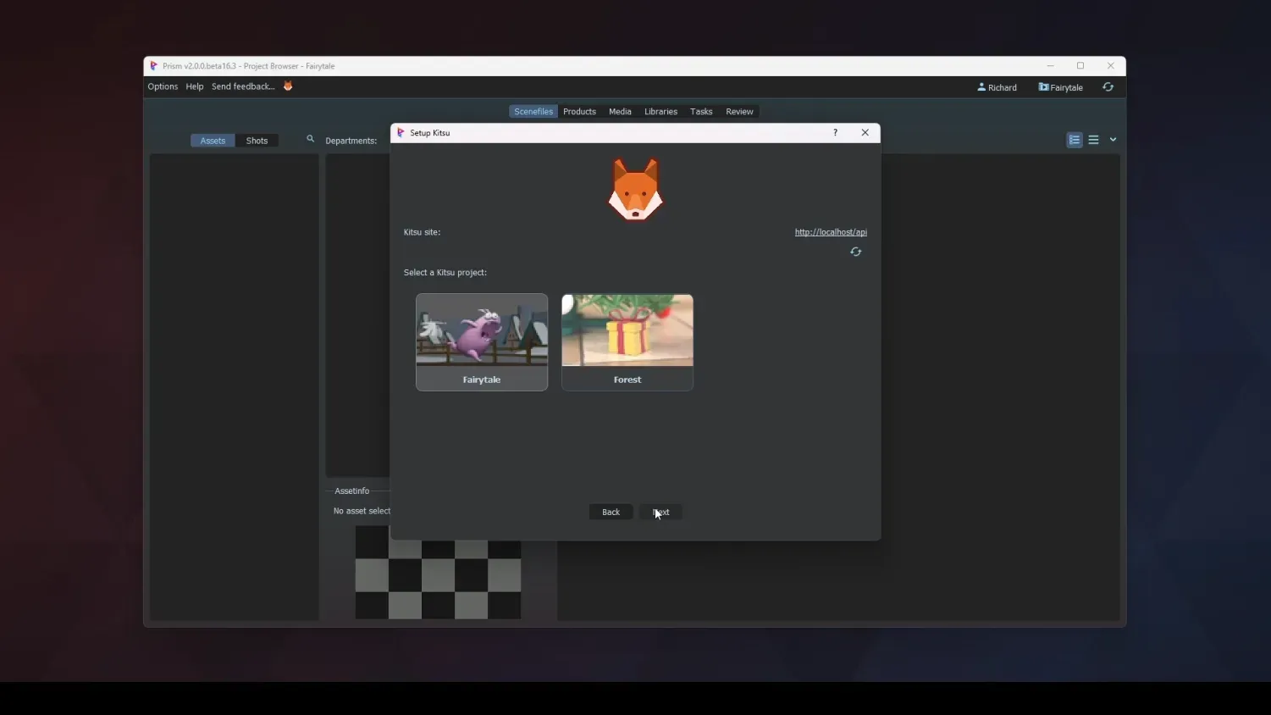Select the Fairytale Kitsu project card
Image resolution: width=1271 pixels, height=715 pixels.
coord(482,342)
